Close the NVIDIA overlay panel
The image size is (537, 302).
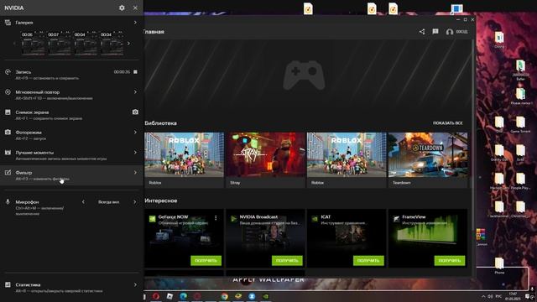[x=135, y=8]
